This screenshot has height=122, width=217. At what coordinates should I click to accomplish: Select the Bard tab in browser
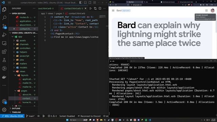pyautogui.click(x=152, y=2)
